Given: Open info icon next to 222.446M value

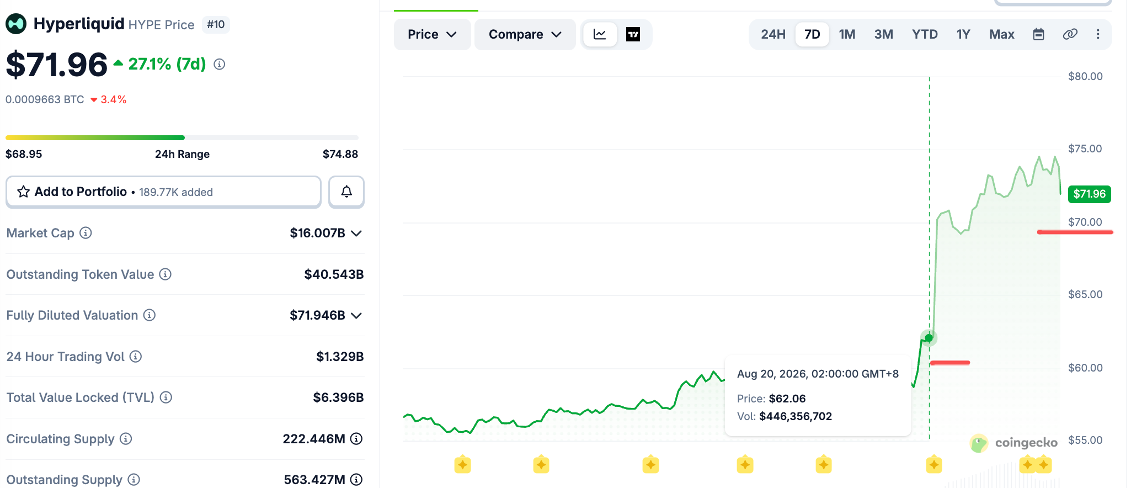Looking at the screenshot, I should (357, 439).
